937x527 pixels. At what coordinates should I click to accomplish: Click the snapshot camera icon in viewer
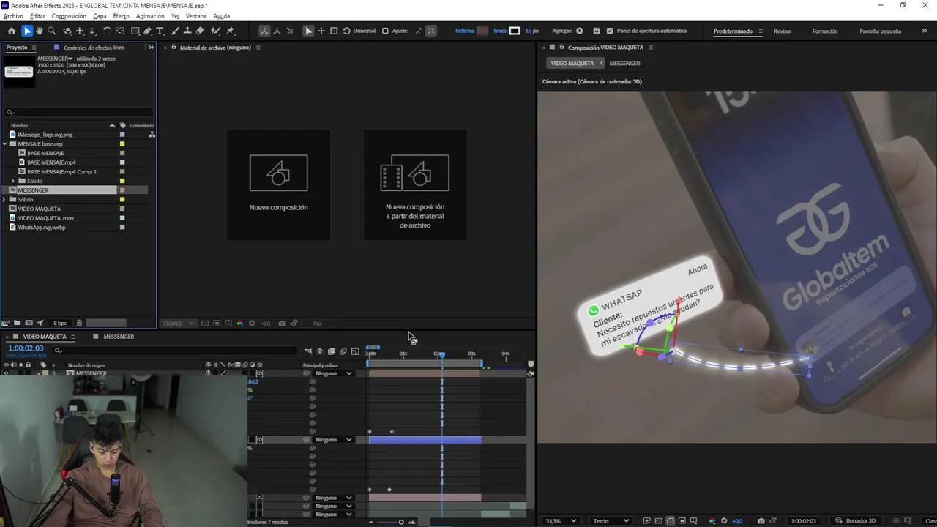coord(761,521)
